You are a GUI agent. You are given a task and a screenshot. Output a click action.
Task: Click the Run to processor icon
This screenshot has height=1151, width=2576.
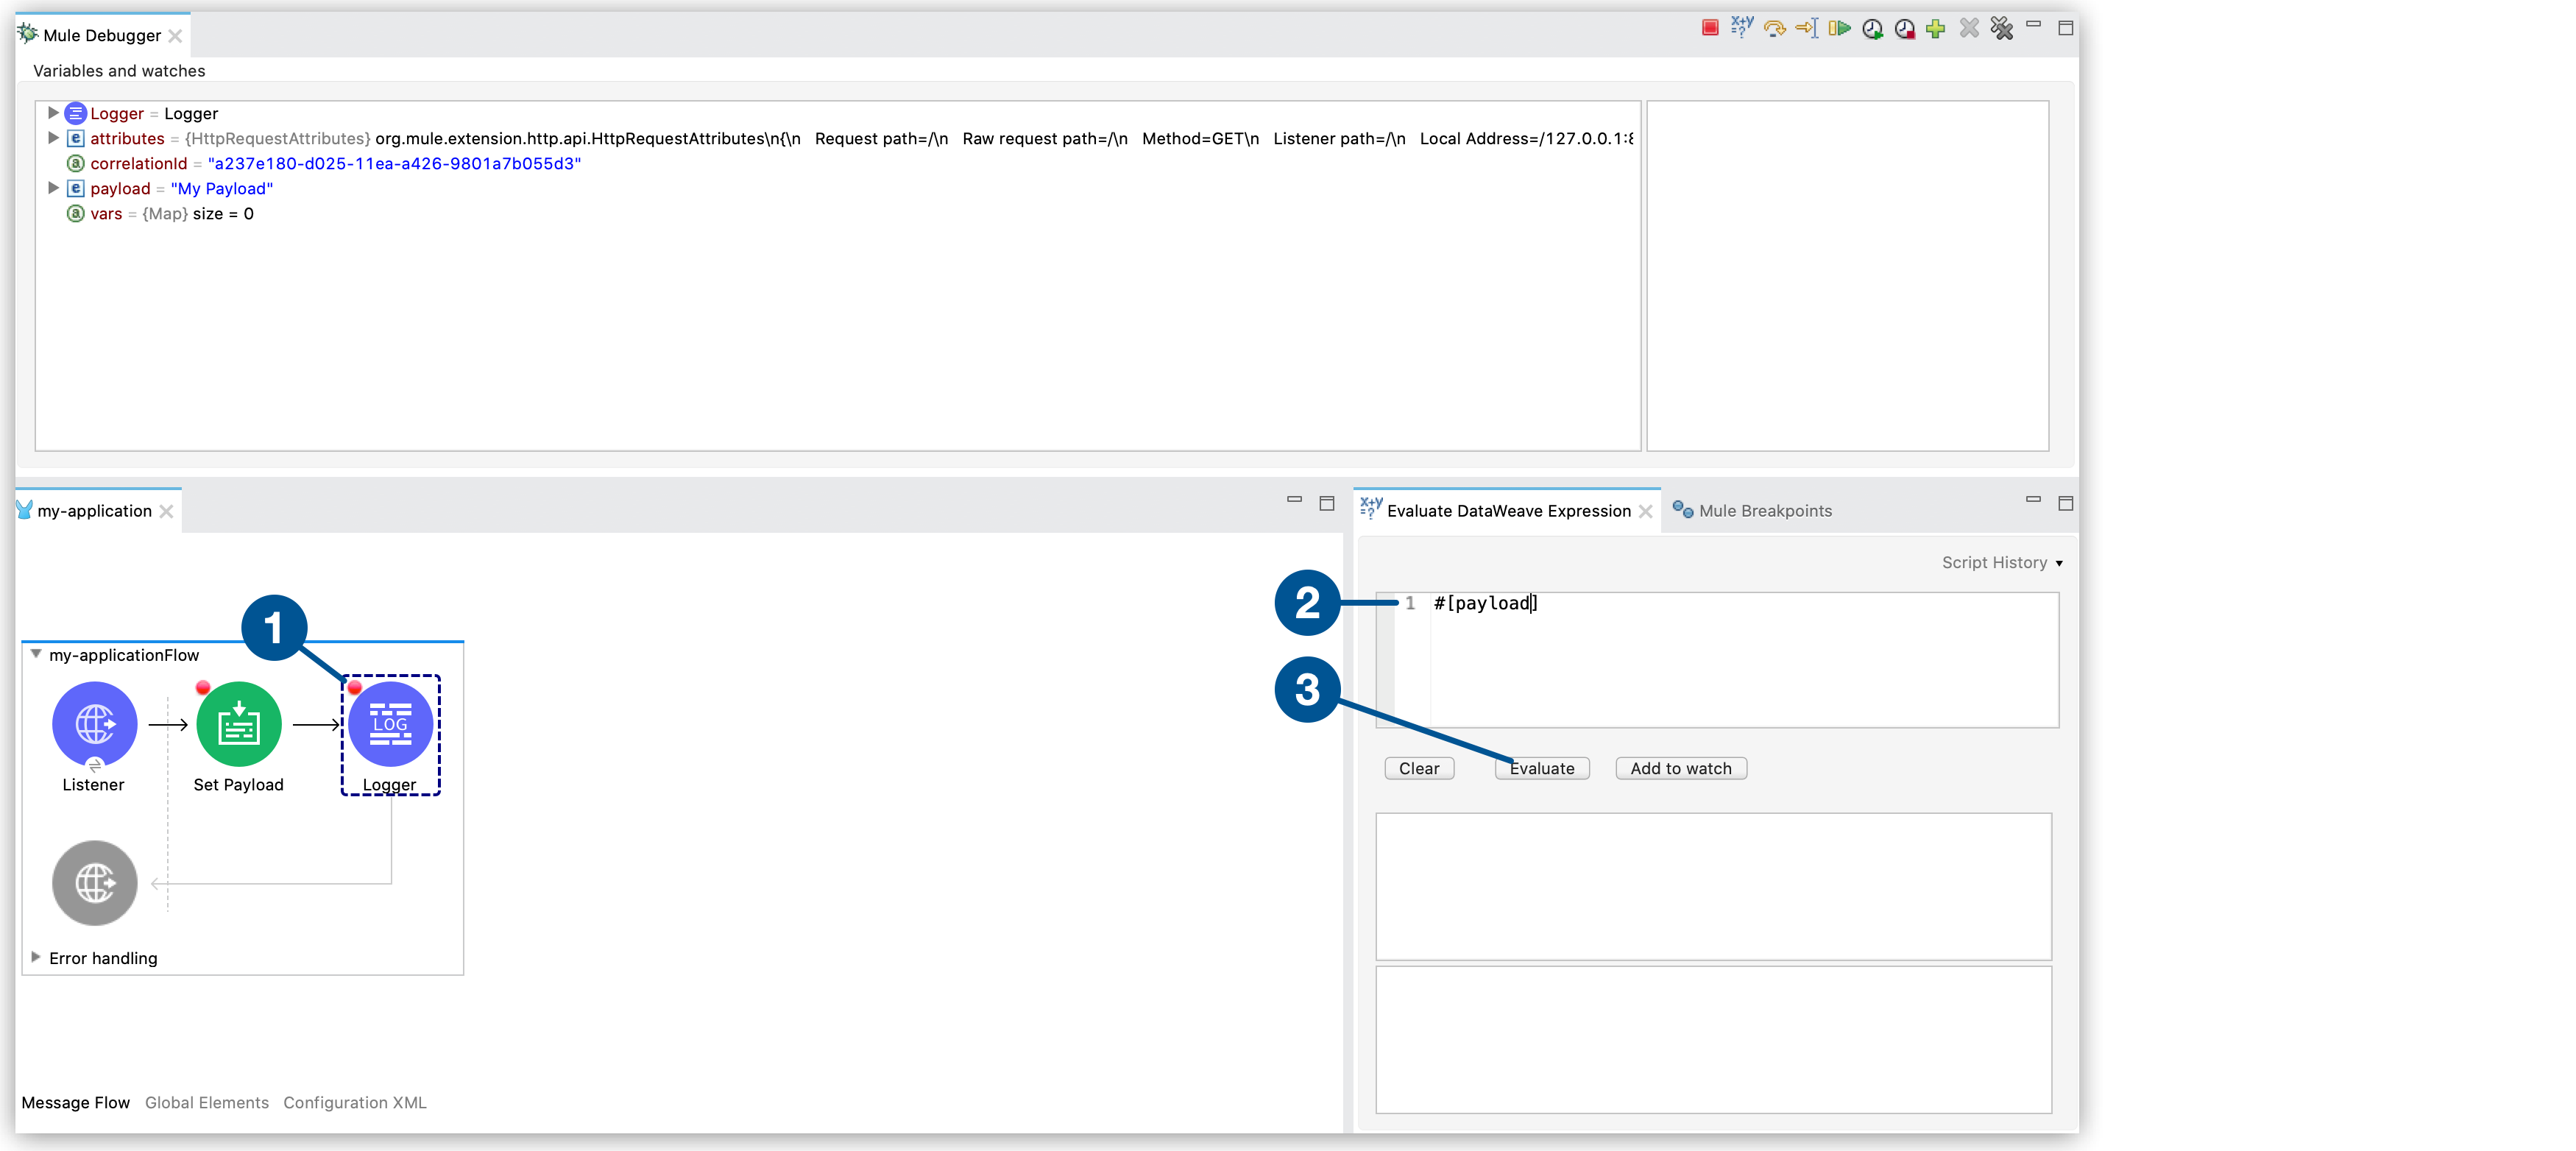point(1807,28)
